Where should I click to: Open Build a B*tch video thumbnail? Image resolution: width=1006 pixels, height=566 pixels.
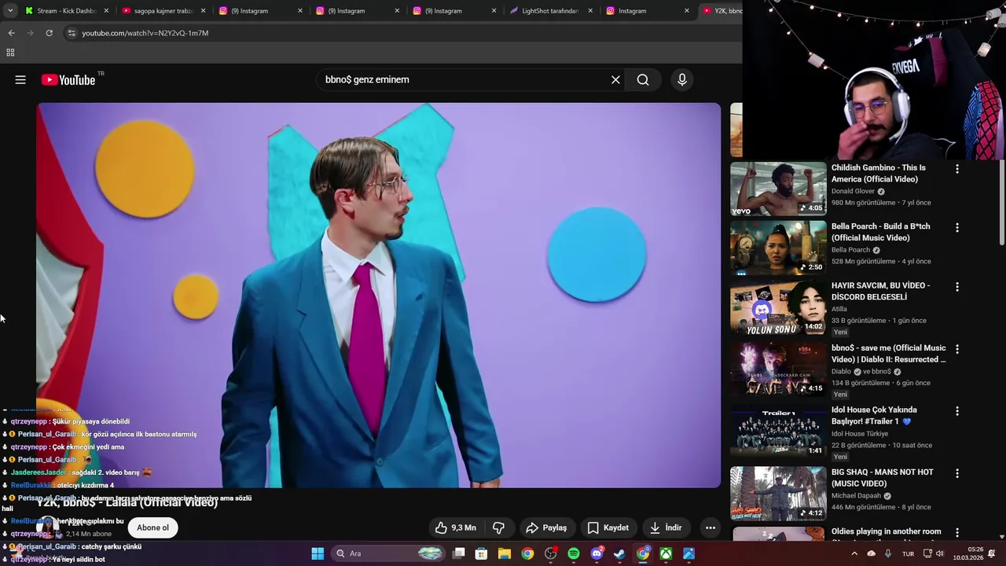[778, 248]
